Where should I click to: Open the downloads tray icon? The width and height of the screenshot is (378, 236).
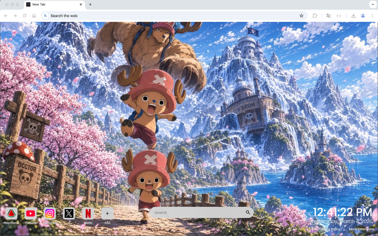pyautogui.click(x=353, y=16)
